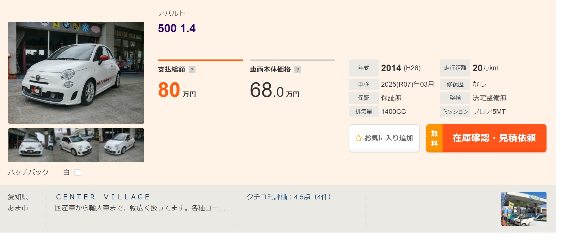The image size is (561, 245).
Task: Click the 保証 spec label
Action: [x=364, y=98]
